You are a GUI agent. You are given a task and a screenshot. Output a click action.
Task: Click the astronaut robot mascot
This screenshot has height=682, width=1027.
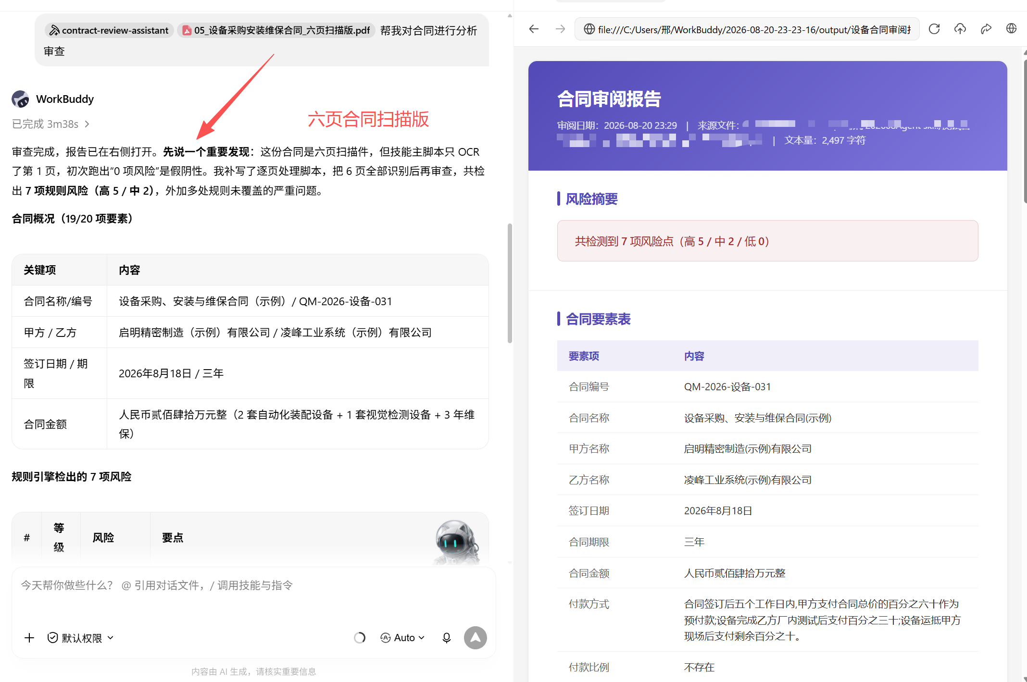457,542
